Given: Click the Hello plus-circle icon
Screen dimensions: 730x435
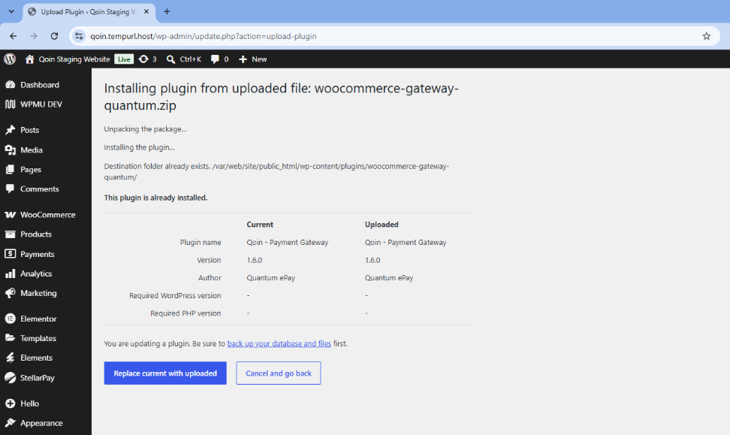Looking at the screenshot, I should (11, 403).
